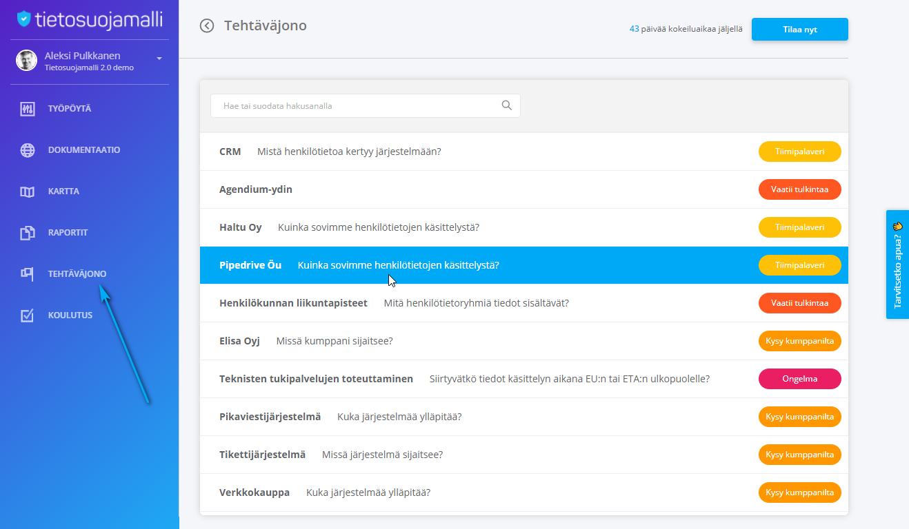Image resolution: width=909 pixels, height=529 pixels.
Task: Click the Tehtäväjono page heading
Action: point(266,25)
